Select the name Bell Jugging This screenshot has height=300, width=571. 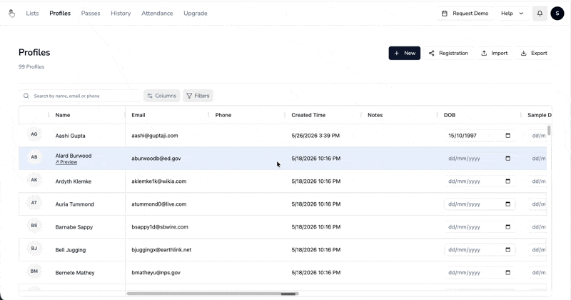[x=71, y=250]
